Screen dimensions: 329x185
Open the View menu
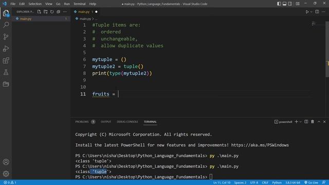(49, 4)
